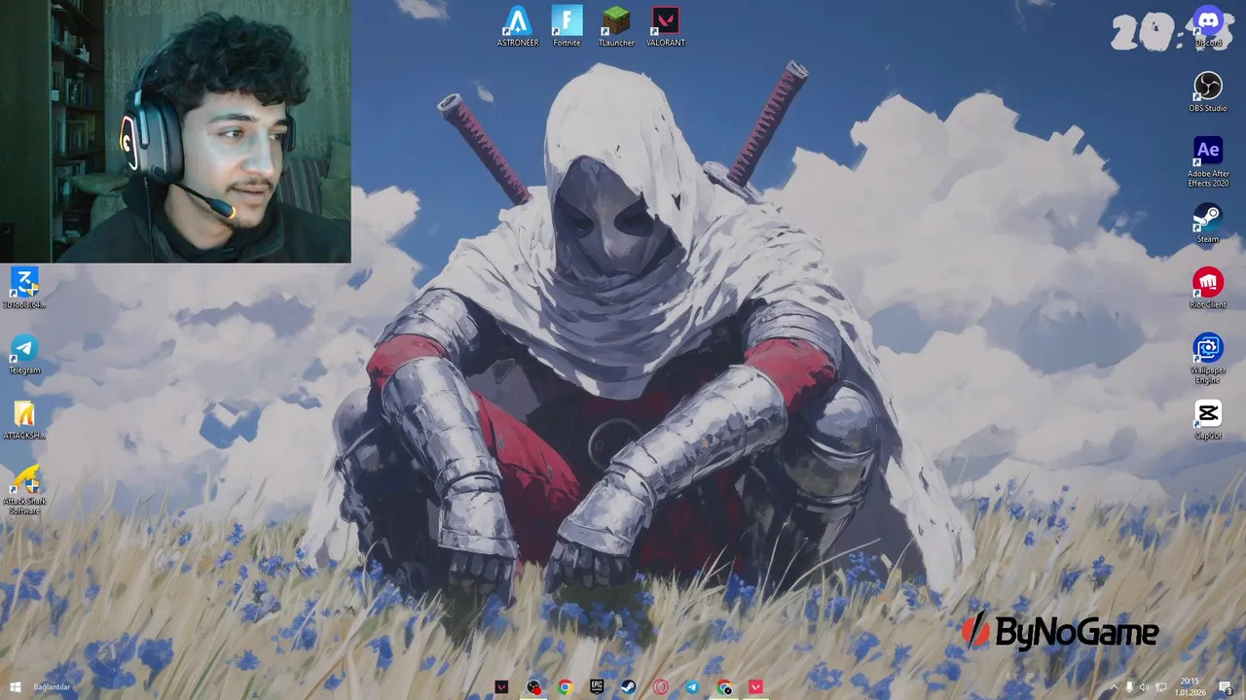1246x700 pixels.
Task: Select the VALORANT desktop shortcut
Action: pos(666,26)
